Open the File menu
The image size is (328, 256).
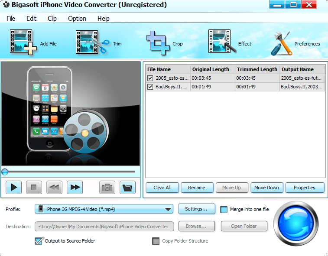coord(11,18)
